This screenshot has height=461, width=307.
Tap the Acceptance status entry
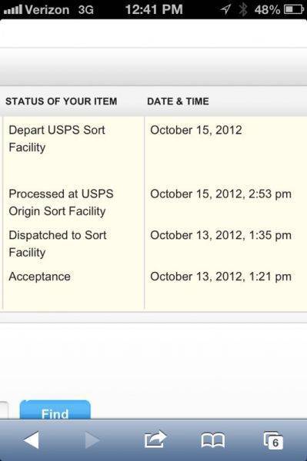point(39,277)
